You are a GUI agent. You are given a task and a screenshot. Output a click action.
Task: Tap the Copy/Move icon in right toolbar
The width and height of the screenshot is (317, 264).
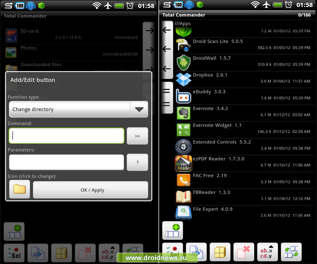(x=196, y=252)
